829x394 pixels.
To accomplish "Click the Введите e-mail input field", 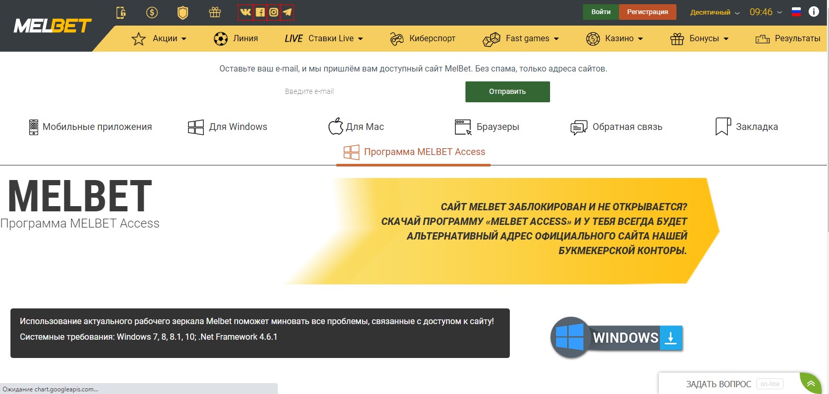I will tap(371, 92).
